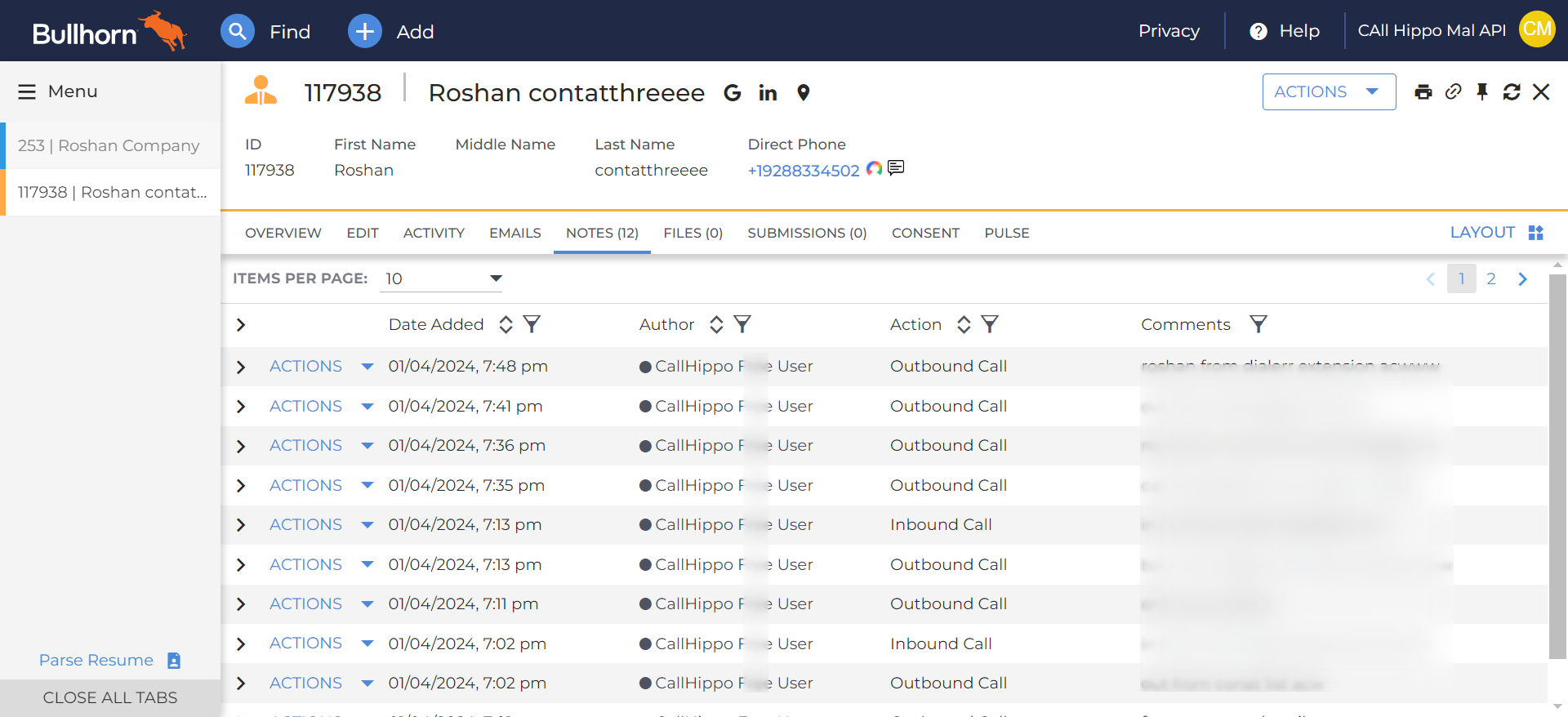The width and height of the screenshot is (1568, 717).
Task: Click the Parse Resume document icon
Action: click(174, 660)
